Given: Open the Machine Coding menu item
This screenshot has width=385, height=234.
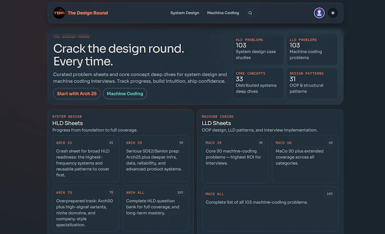Looking at the screenshot, I should [223, 13].
